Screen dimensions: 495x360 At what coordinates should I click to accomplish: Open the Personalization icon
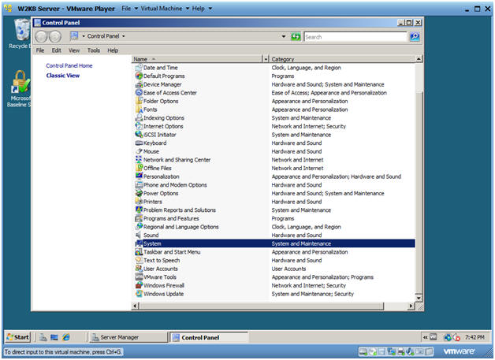pos(139,176)
